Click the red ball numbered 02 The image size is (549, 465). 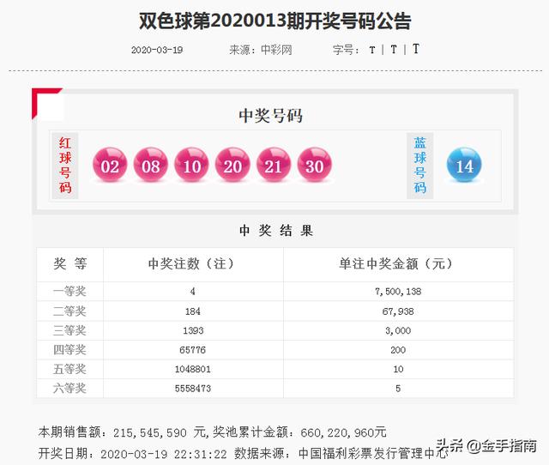(110, 166)
